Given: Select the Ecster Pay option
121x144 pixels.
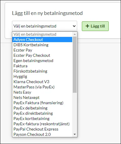Looking at the screenshot, I should (42, 50).
